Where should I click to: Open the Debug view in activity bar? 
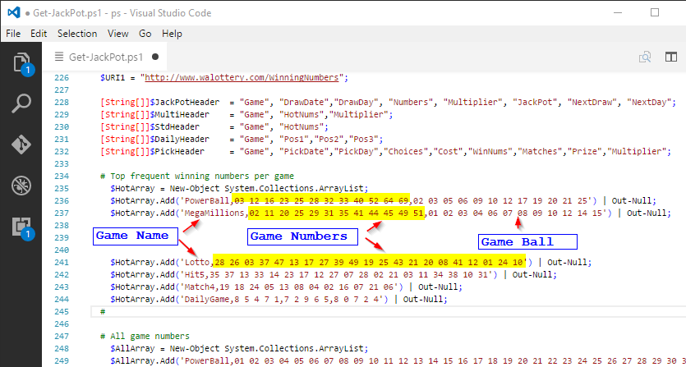21,186
